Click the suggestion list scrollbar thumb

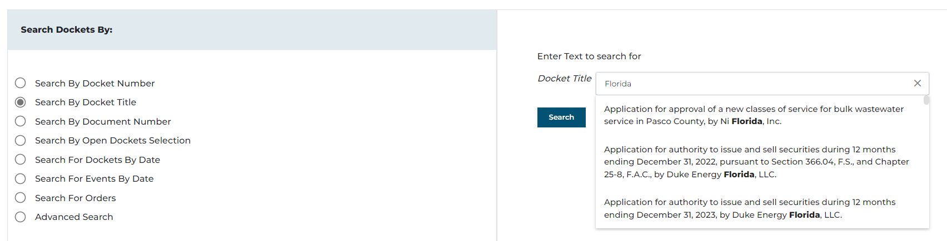click(x=926, y=100)
